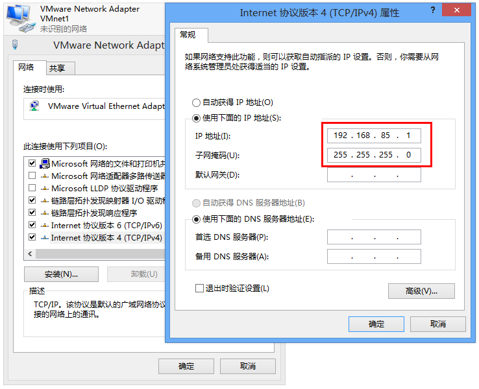Click the Microsoft network file and printer sharing icon
This screenshot has width=479, height=389.
(45, 163)
